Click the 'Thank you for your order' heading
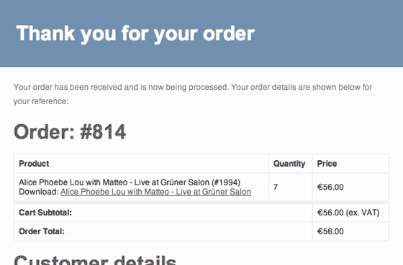Viewport: 403px width, 265px height. point(135,34)
